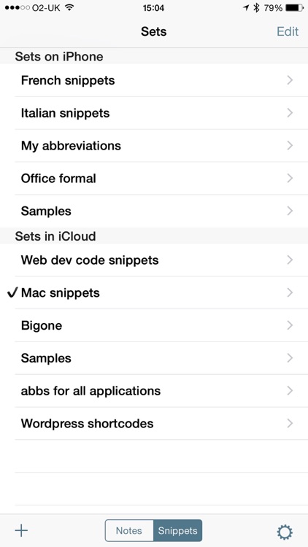Tap the Edit button
The width and height of the screenshot is (308, 547).
pos(288,31)
